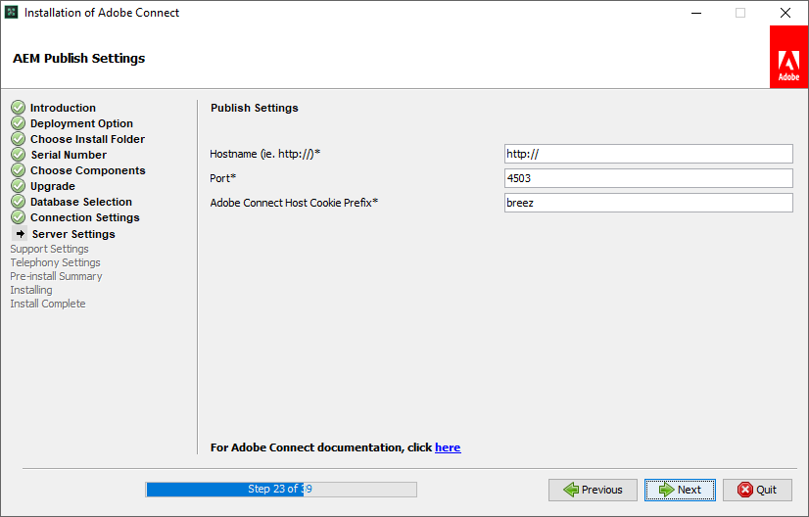Click the Choose Install Folder checkmark icon
809x517 pixels.
point(18,139)
